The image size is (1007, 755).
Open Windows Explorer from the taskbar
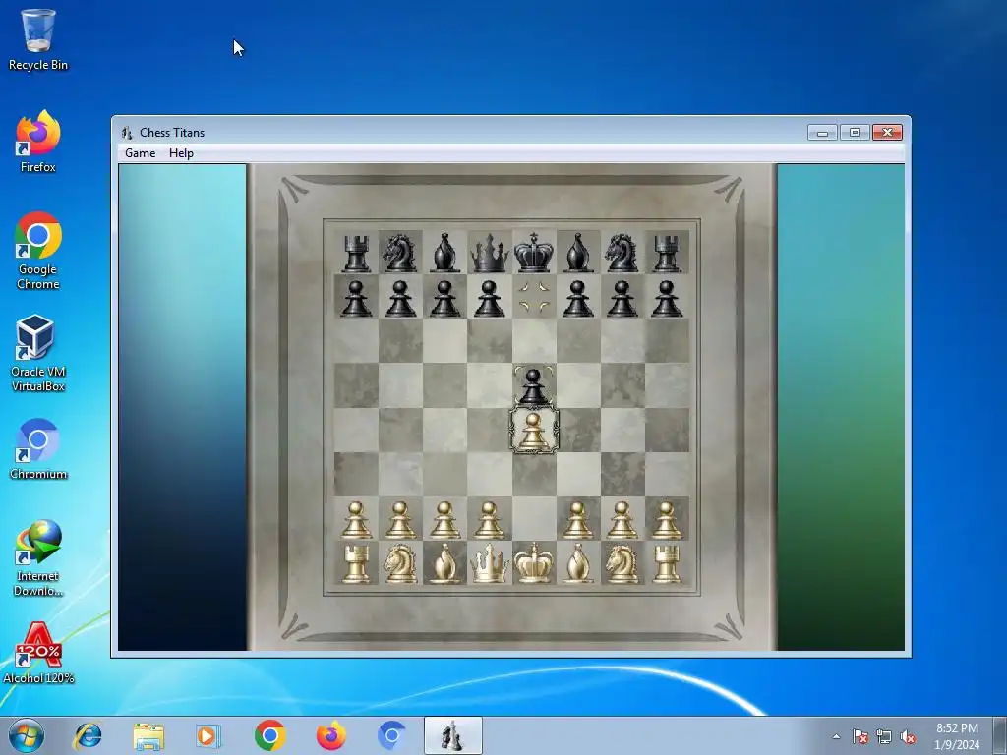(148, 735)
